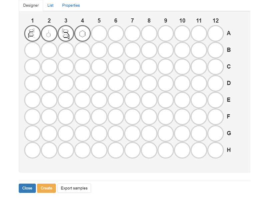The image size is (273, 201).
Task: Open the Properties tab
Action: [71, 5]
